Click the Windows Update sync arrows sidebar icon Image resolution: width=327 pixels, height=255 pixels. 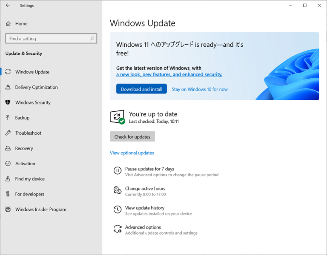[8, 72]
